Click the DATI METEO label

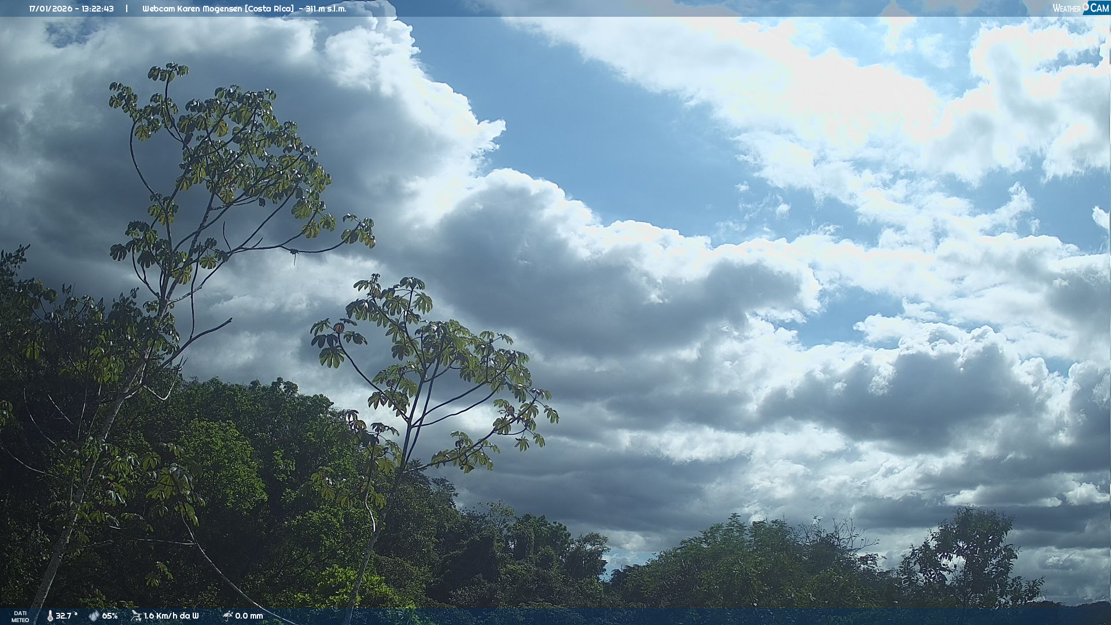pos(20,616)
